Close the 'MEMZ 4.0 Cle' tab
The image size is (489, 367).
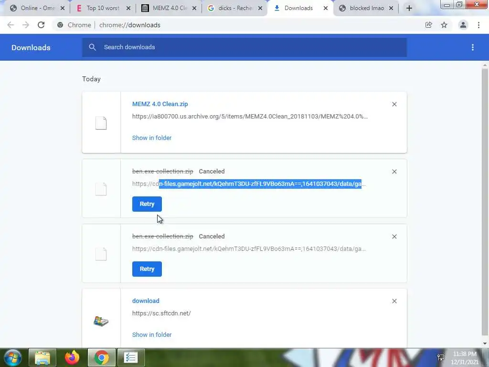[x=194, y=9]
